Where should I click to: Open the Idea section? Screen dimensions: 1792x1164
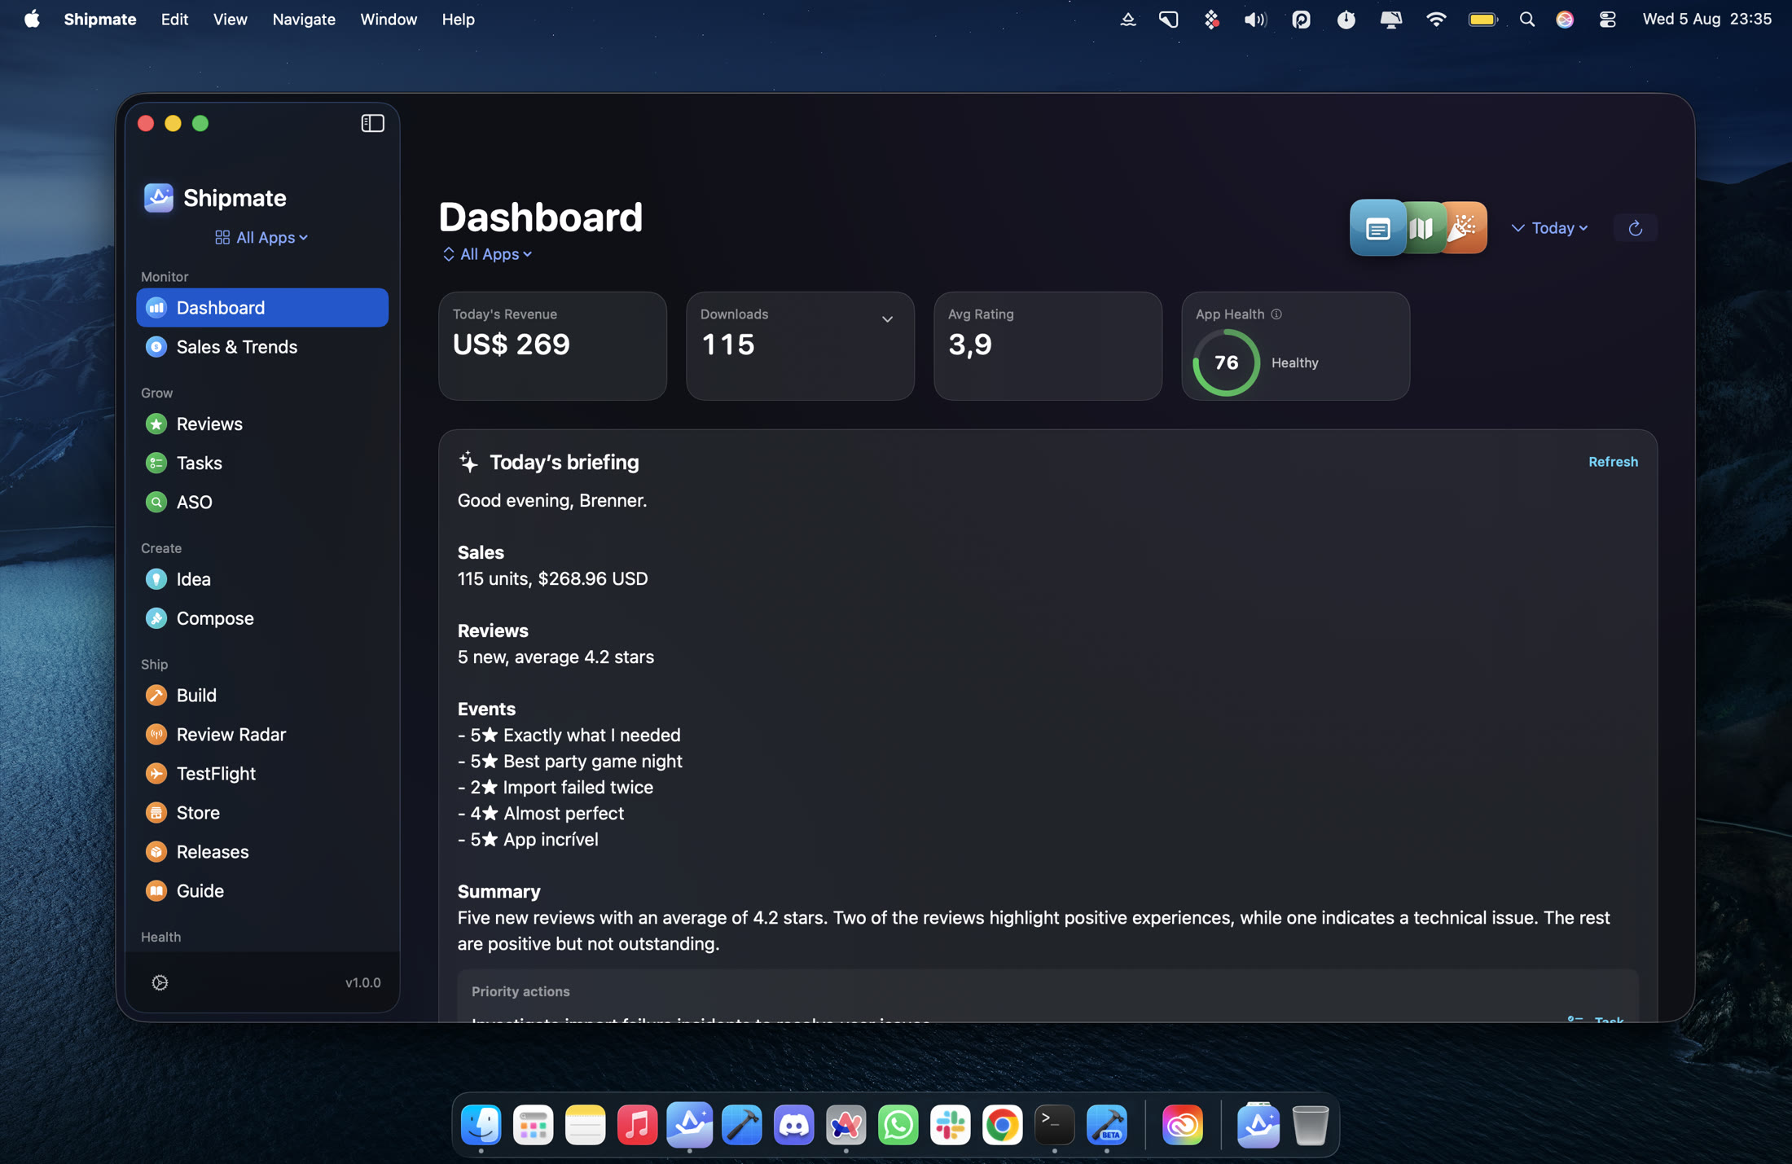click(x=262, y=579)
